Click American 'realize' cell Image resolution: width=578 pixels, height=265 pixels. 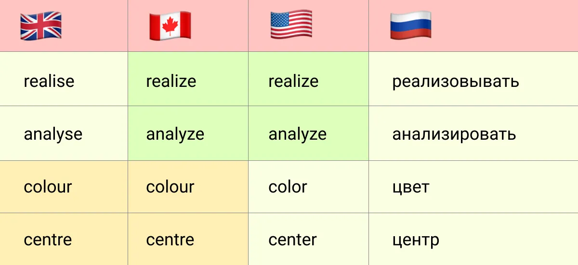(x=308, y=79)
